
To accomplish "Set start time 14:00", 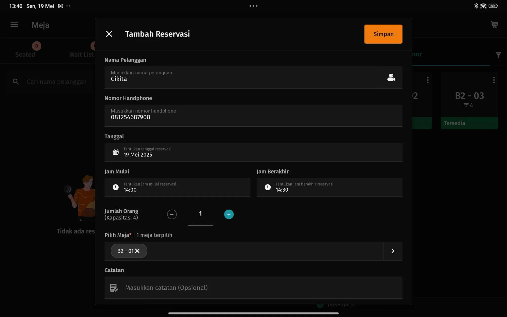I will click(177, 187).
